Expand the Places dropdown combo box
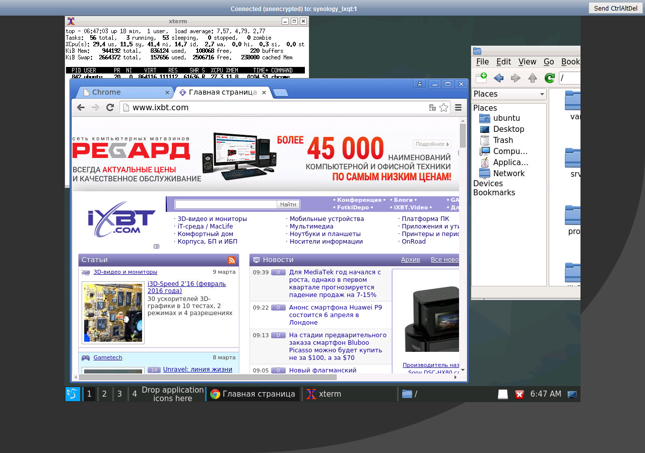This screenshot has width=645, height=453. click(509, 94)
